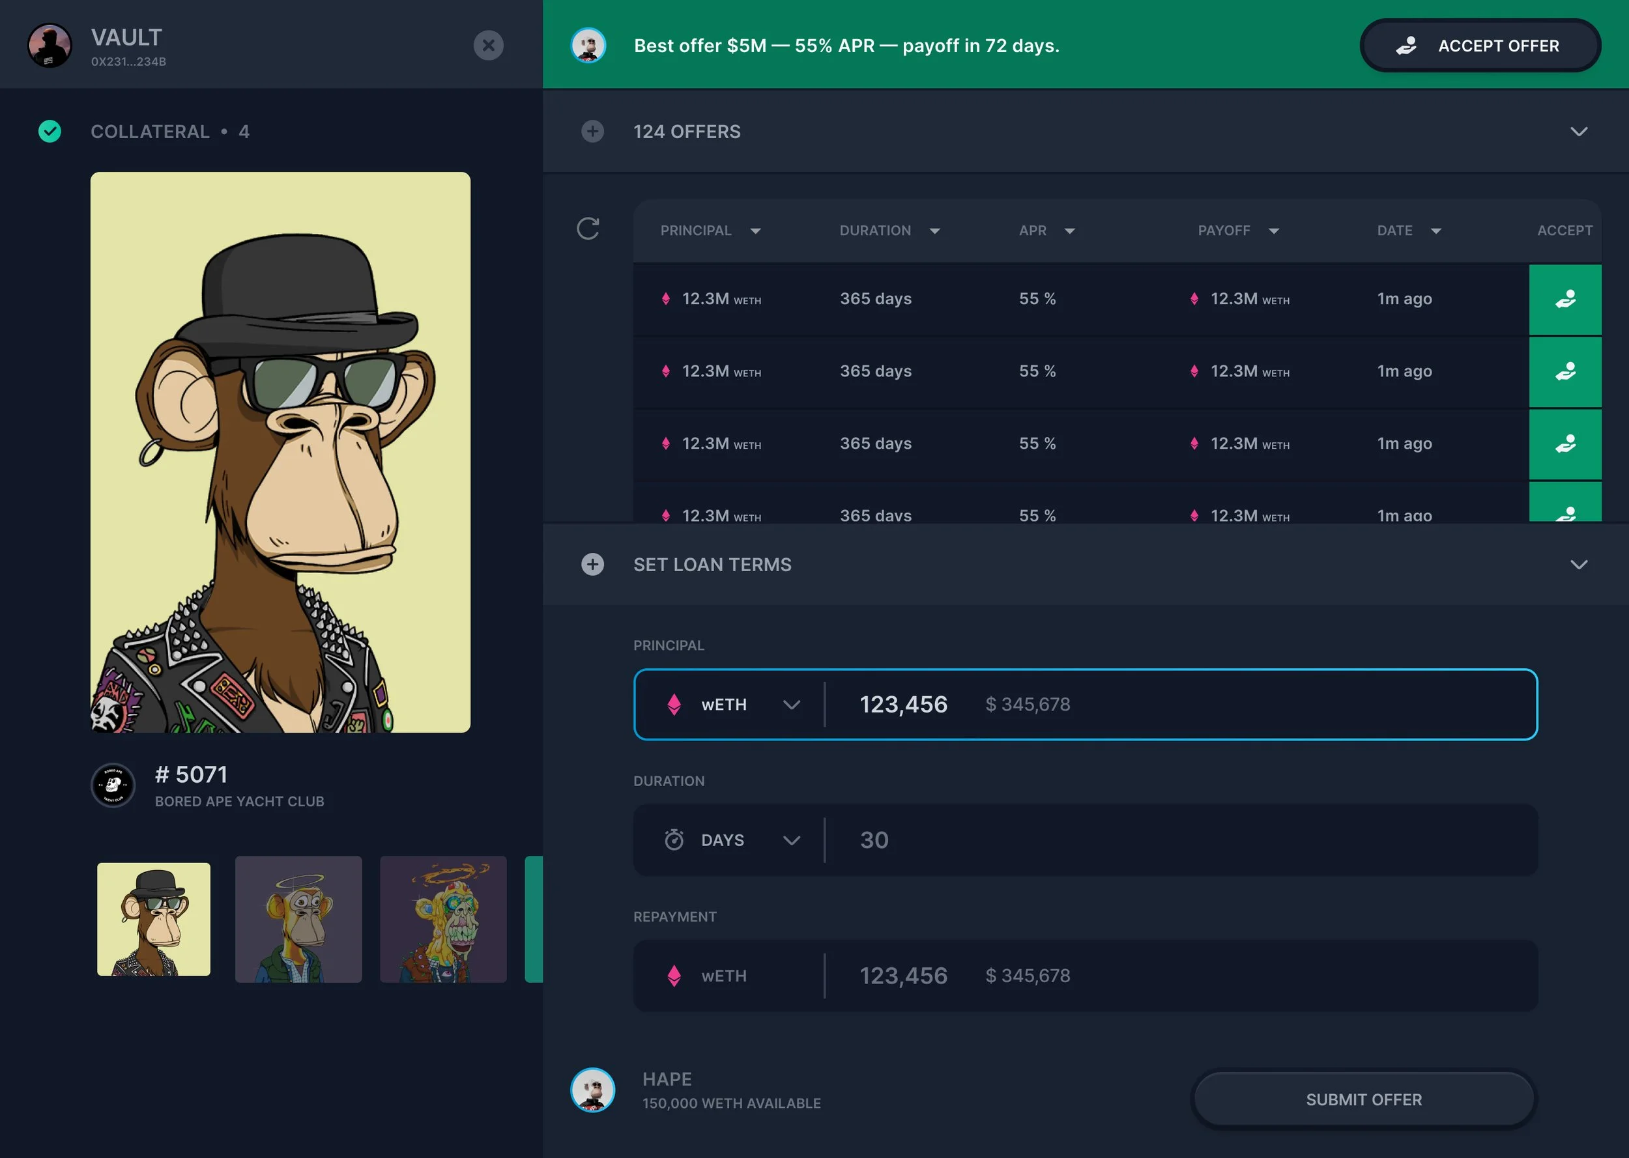
Task: Click the Bored Ape Yacht Club collection logo
Action: [x=113, y=785]
